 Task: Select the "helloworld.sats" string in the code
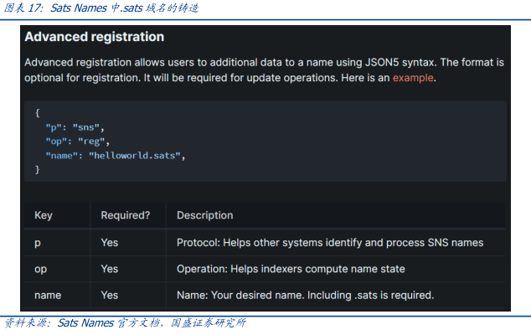[141, 155]
